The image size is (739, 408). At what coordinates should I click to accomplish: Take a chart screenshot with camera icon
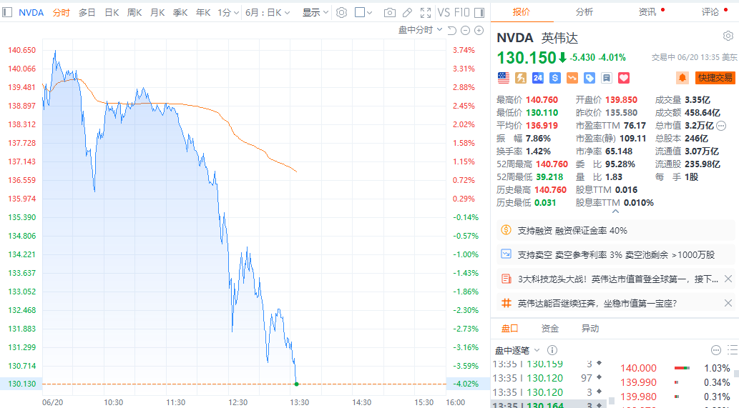390,13
